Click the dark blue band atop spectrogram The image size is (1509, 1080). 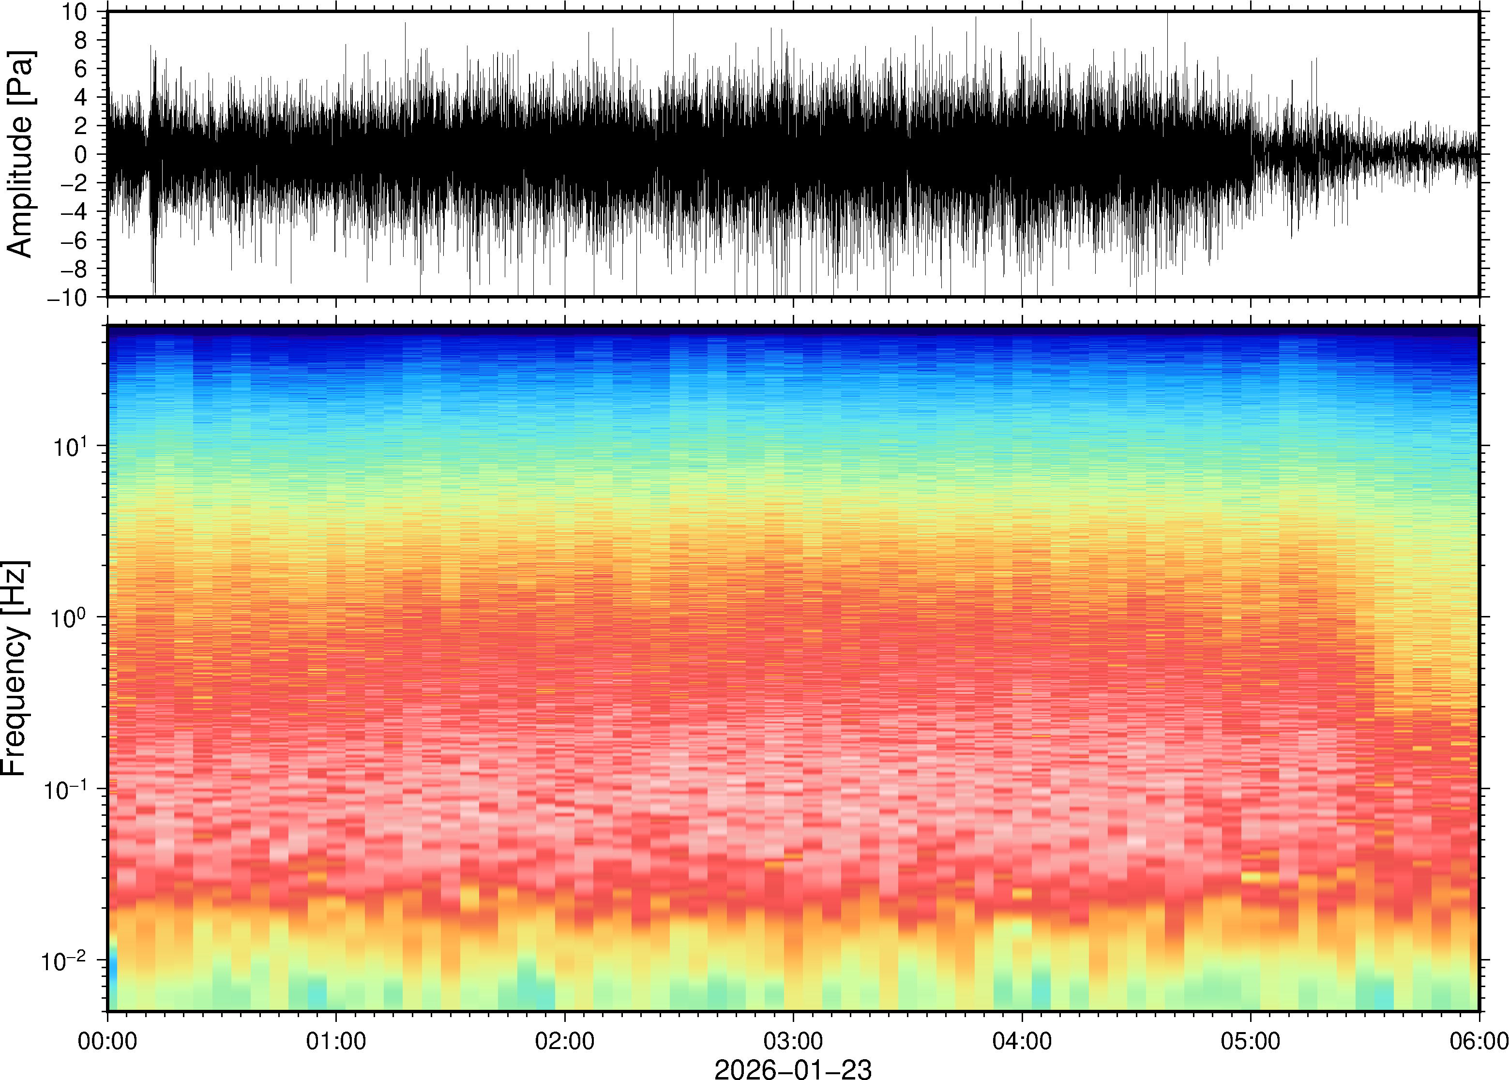coord(793,332)
